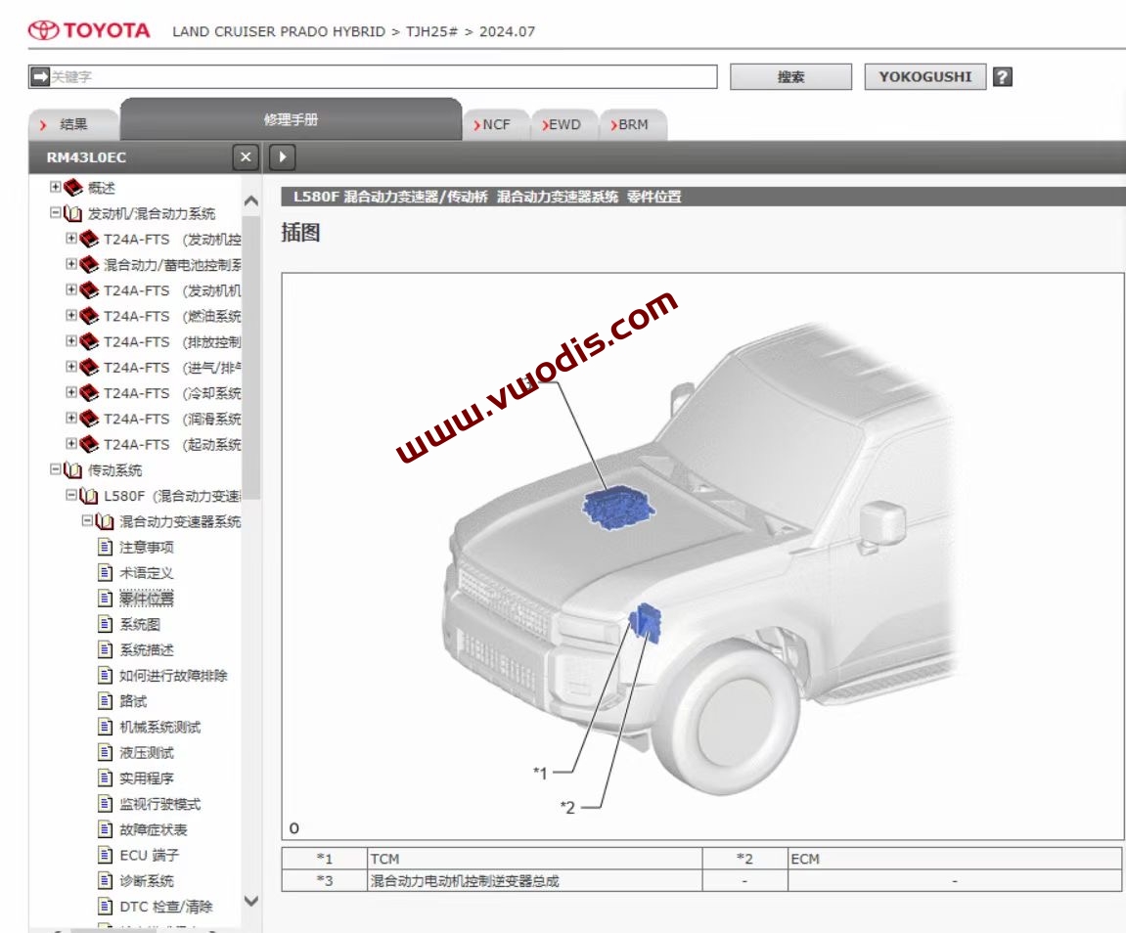Click the YOKOGUSHI button
1126x933 pixels.
pyautogui.click(x=923, y=75)
